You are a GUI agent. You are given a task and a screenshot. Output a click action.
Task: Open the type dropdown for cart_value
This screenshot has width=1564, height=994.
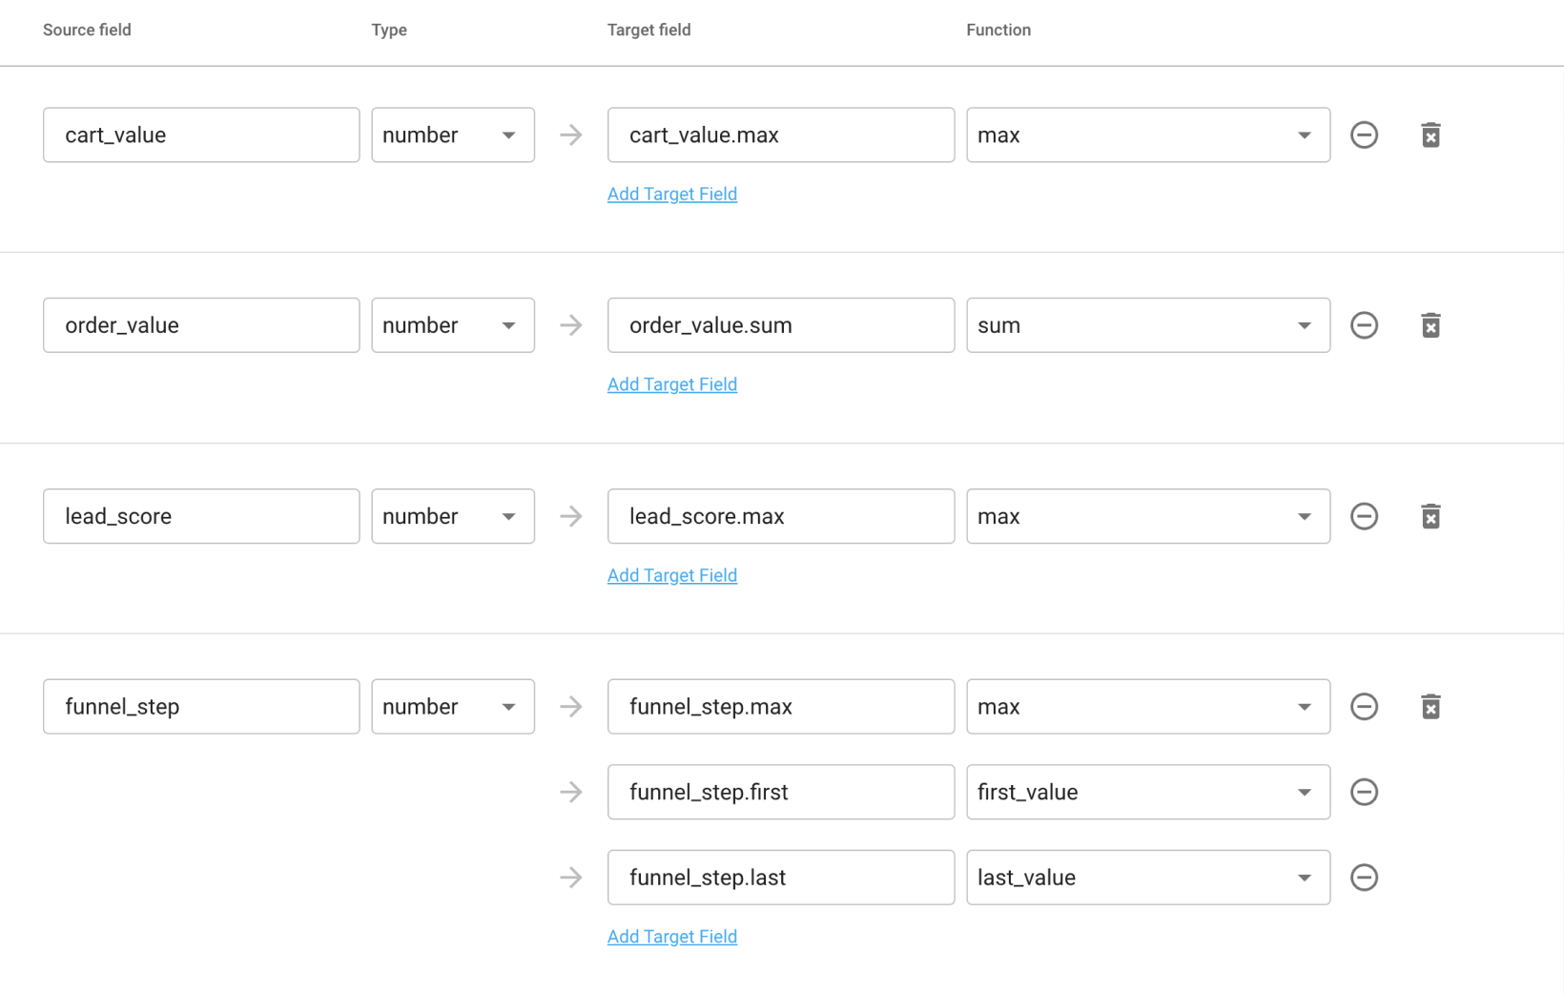pos(453,135)
